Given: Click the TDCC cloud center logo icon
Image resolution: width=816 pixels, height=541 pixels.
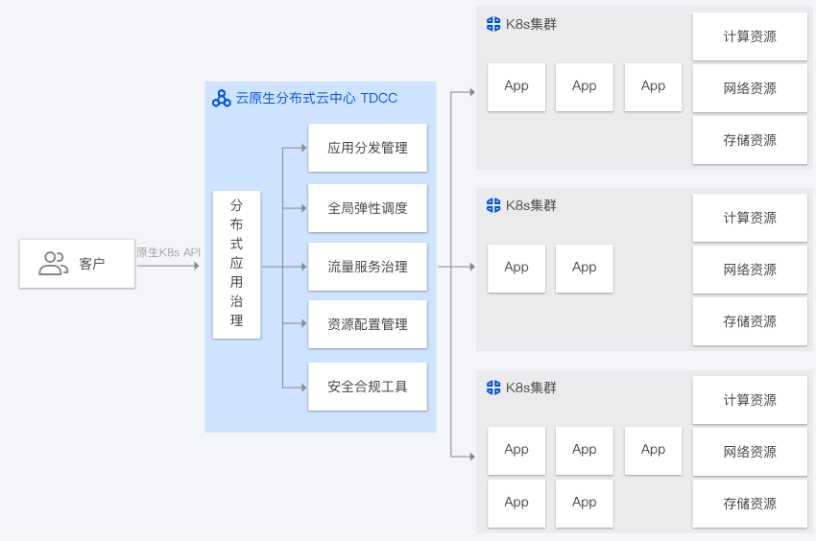Looking at the screenshot, I should click(221, 98).
